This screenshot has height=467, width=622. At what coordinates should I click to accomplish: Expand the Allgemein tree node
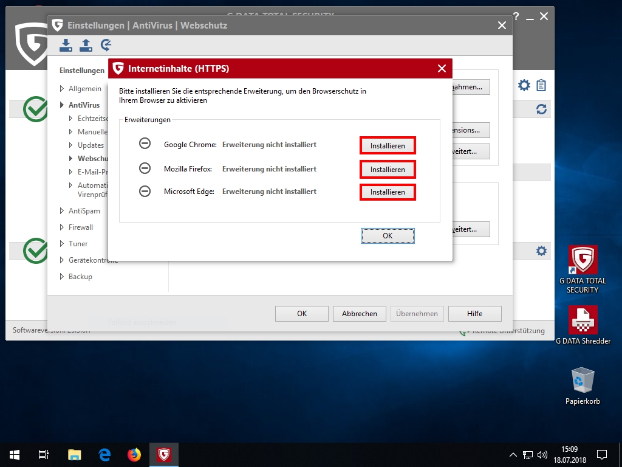coord(62,88)
